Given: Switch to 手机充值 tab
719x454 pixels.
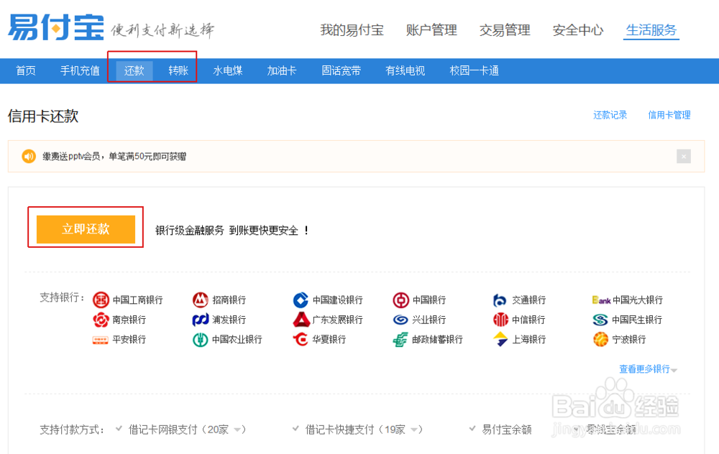Looking at the screenshot, I should click(x=80, y=70).
